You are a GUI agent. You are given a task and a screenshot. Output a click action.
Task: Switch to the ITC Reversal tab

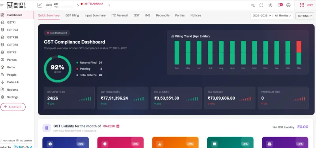120,15
